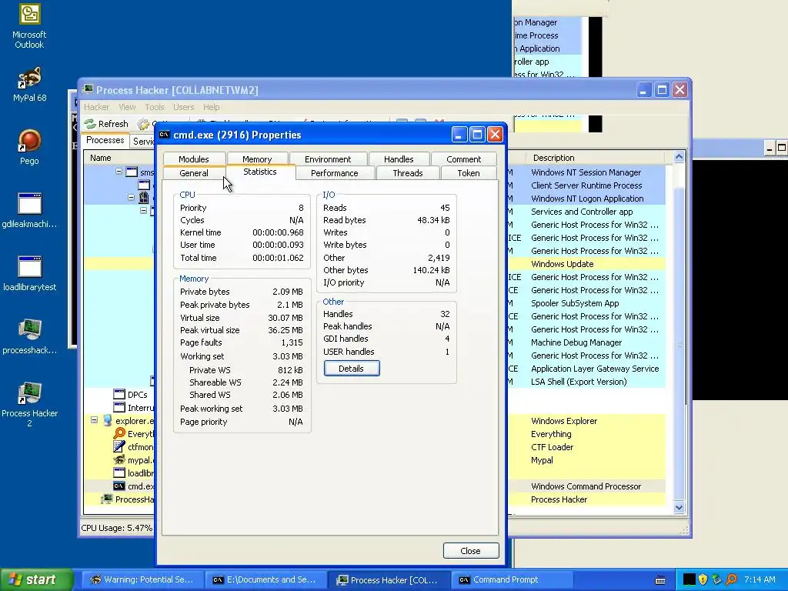Select the Windows Command Processor row
Screen dimensions: 788x591
(586, 486)
